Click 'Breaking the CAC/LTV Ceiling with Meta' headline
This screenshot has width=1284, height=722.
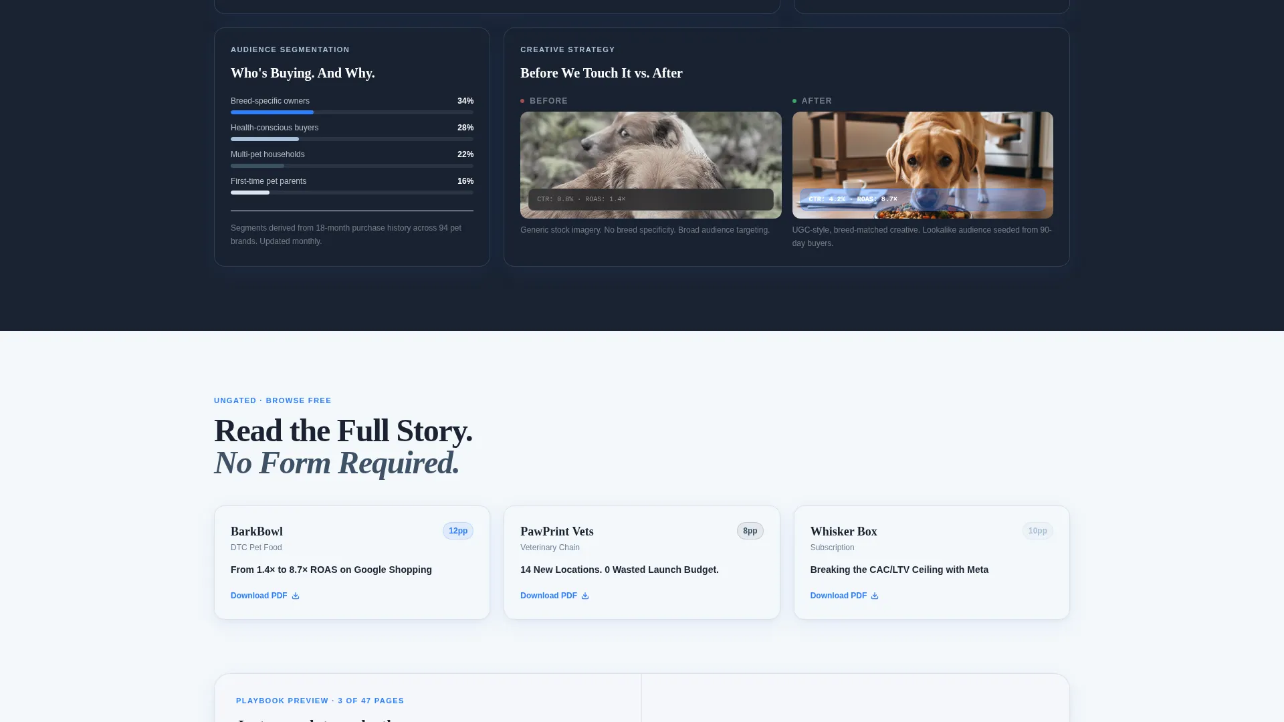(899, 570)
